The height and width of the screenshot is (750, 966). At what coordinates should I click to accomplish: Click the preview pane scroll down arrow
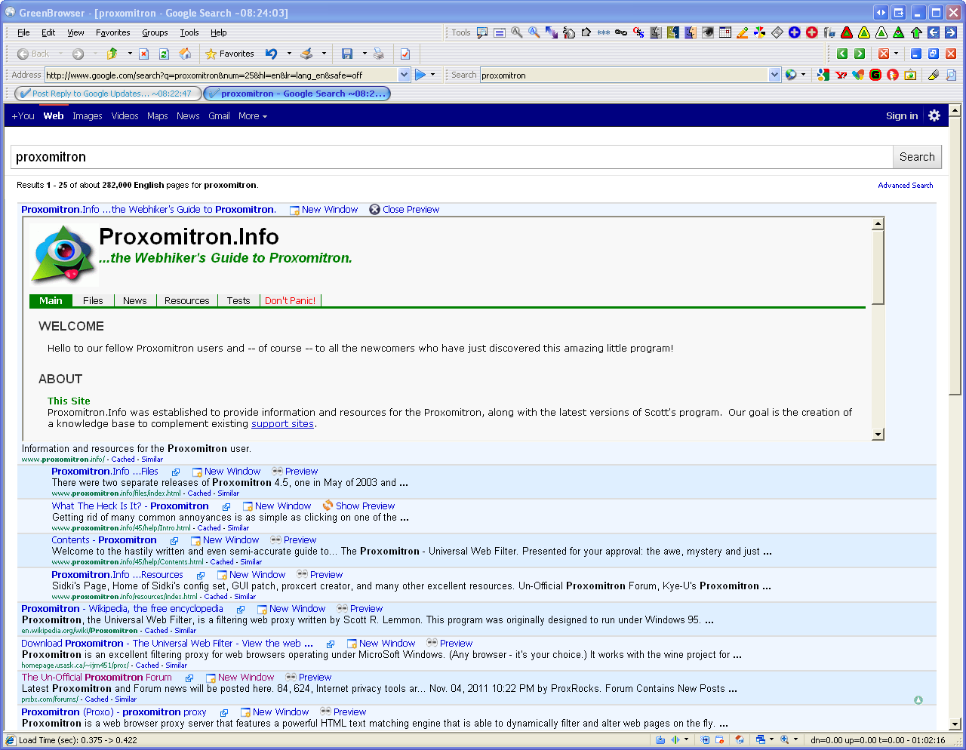pyautogui.click(x=878, y=434)
